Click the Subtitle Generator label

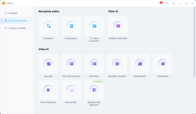click(x=118, y=38)
